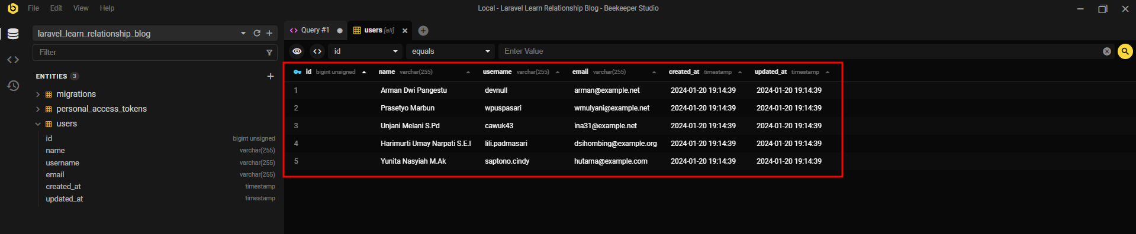Select cell Unjani Melani S.Pd
1136x234 pixels.
pos(410,126)
